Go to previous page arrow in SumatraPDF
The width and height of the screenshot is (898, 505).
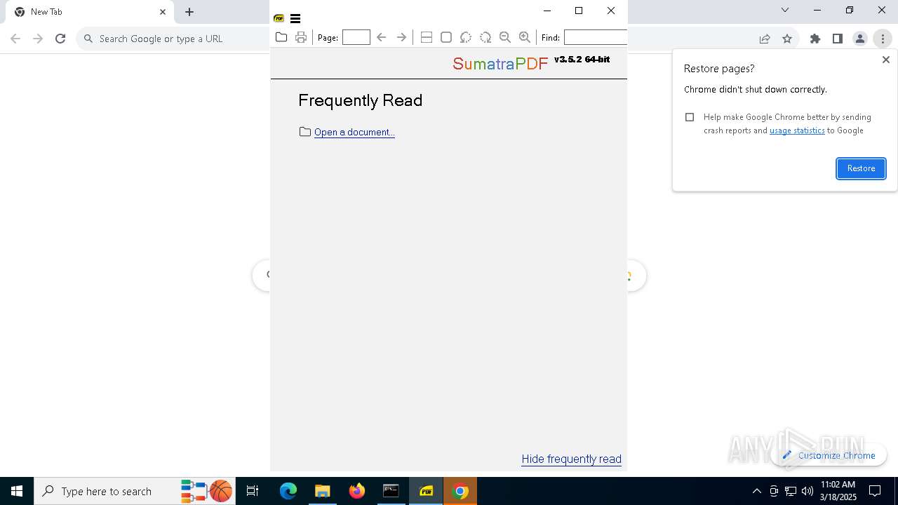382,37
